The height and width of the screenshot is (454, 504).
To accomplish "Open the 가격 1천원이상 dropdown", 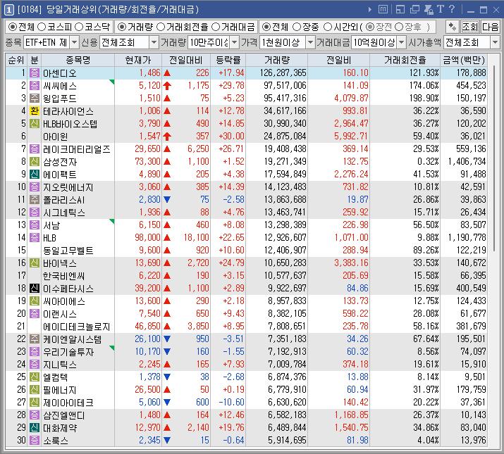I will click(x=310, y=42).
